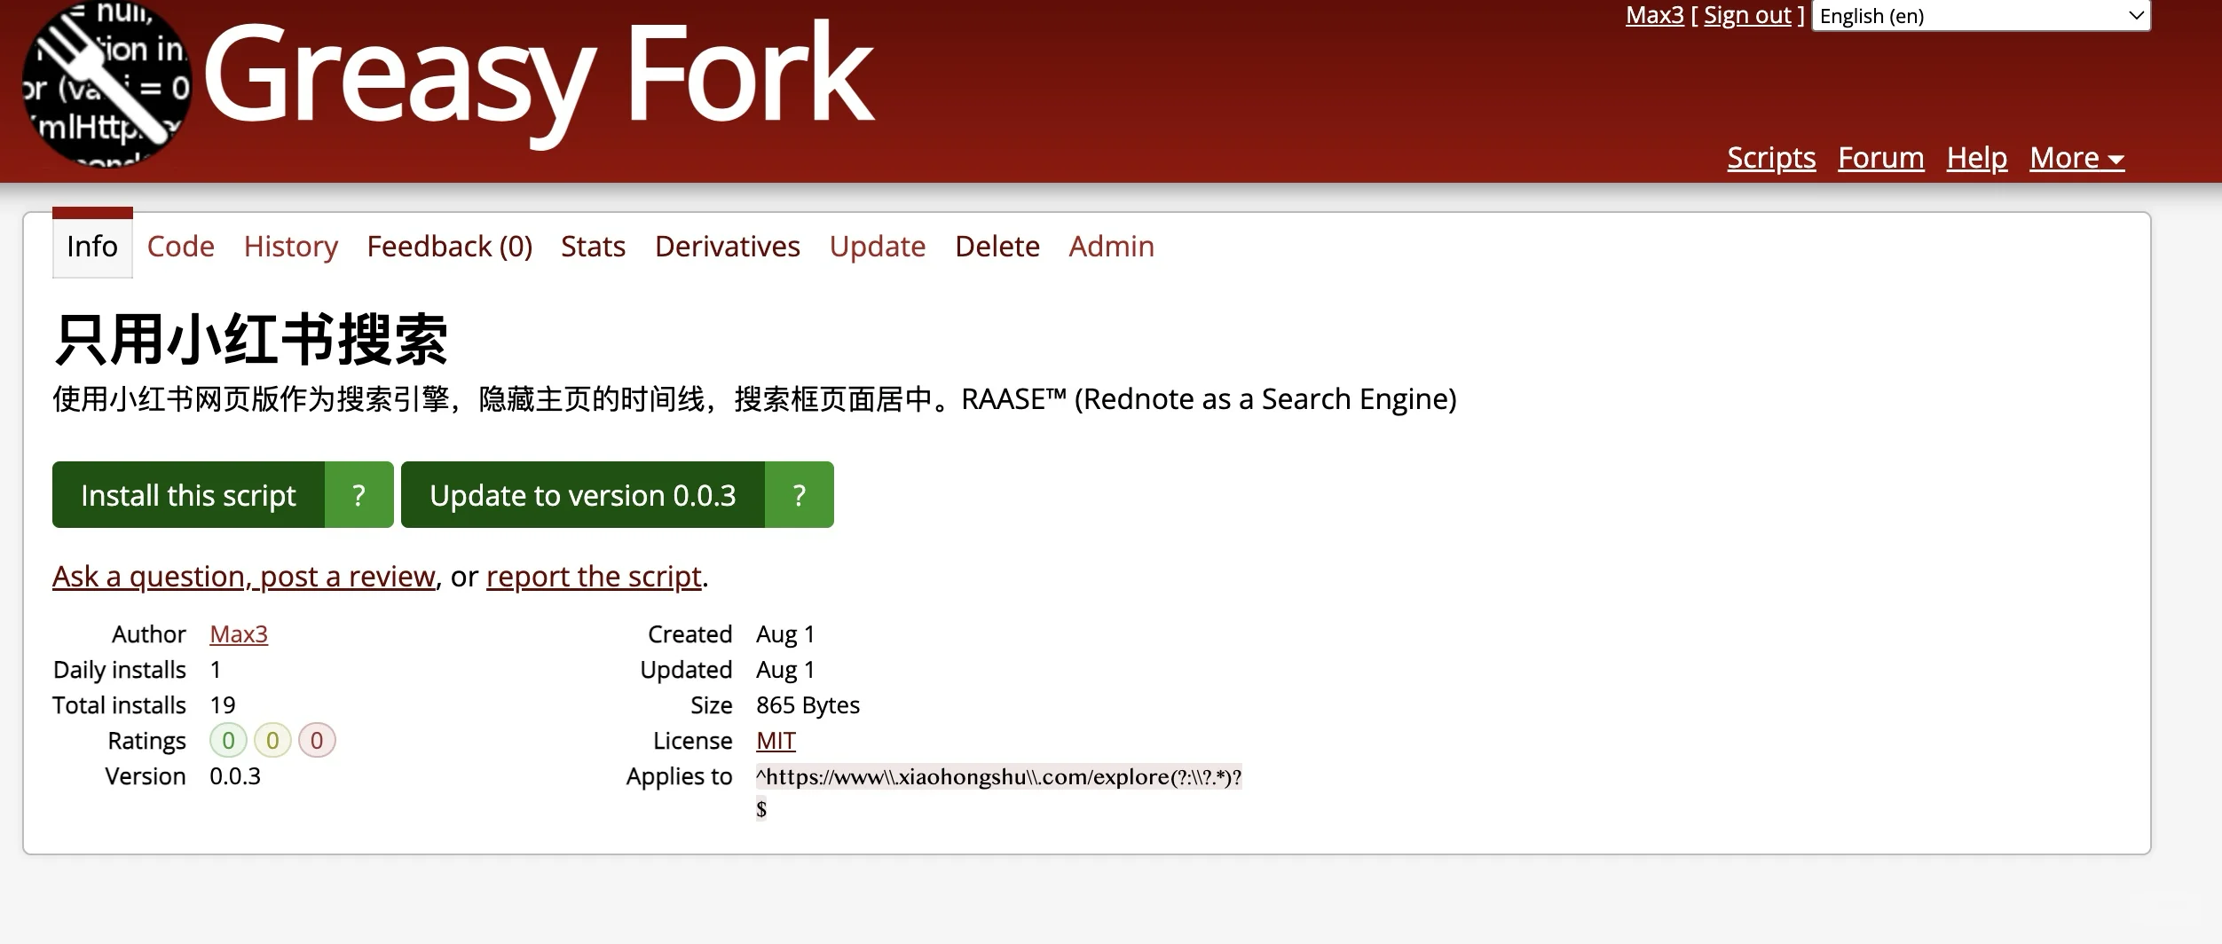Click the Daily installs value 1
2222x944 pixels.
(216, 670)
